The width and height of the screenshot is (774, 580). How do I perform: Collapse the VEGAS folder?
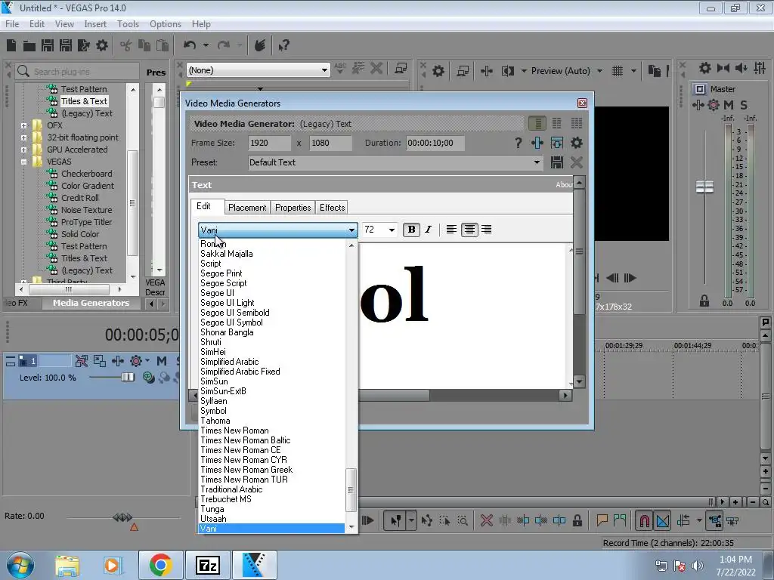(23, 162)
